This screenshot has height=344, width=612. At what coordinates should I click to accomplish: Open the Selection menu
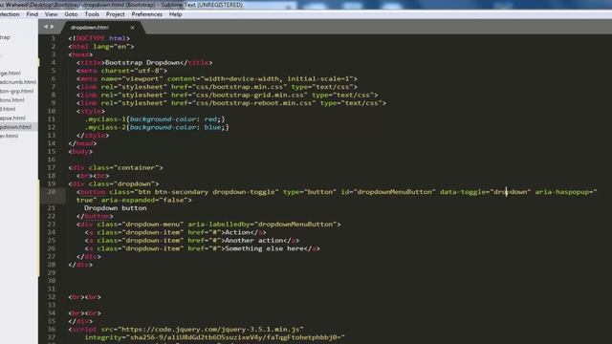(10, 14)
